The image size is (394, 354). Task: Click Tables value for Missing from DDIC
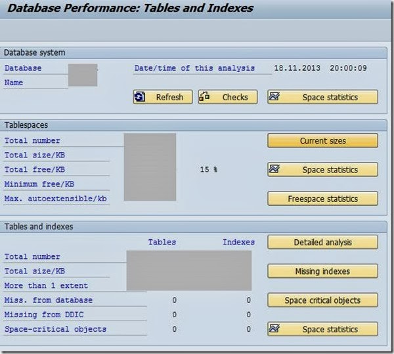click(174, 315)
